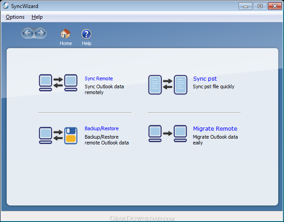Click the text 'Sync Outlook data remotely'
Screen dimensions: 284x222
[104, 90]
